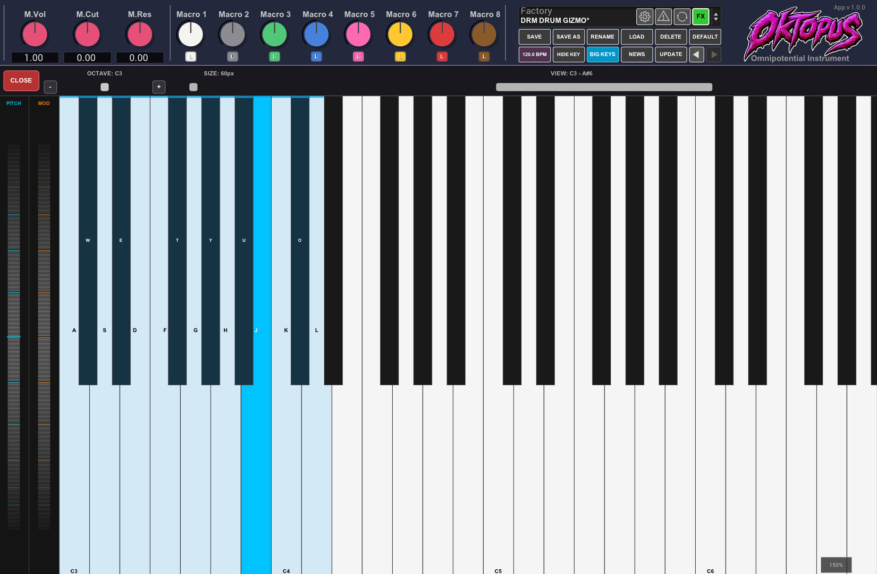877x574 pixels.
Task: Click the DELETE button
Action: [x=671, y=37]
